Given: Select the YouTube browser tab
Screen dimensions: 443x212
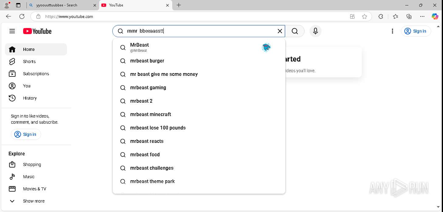Looking at the screenshot, I should [x=136, y=5].
